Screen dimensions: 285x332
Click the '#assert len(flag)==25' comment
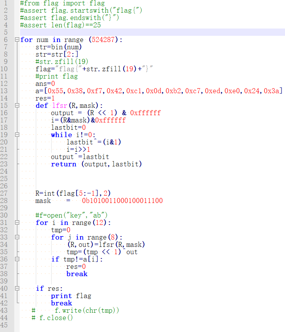click(60, 25)
